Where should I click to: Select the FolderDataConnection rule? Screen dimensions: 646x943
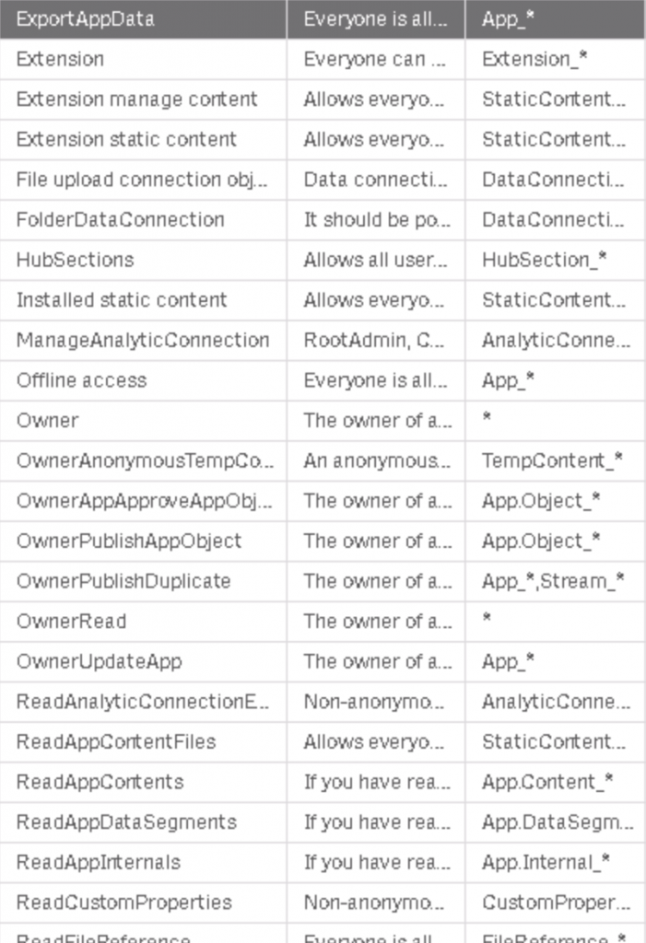click(121, 219)
